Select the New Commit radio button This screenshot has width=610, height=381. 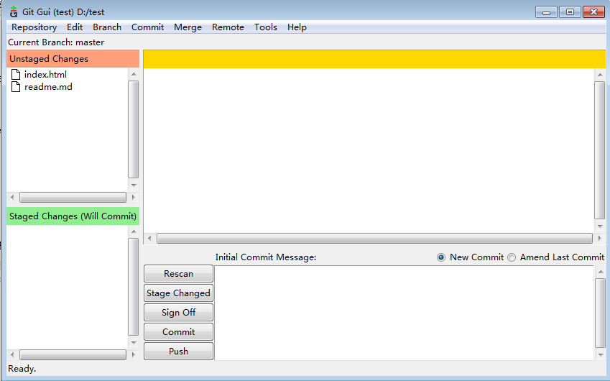click(440, 257)
